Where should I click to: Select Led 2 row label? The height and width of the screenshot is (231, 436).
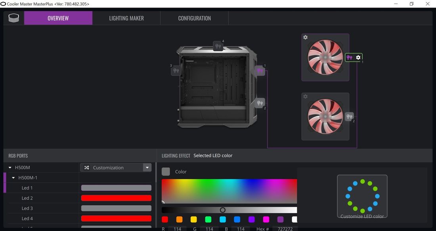point(27,198)
